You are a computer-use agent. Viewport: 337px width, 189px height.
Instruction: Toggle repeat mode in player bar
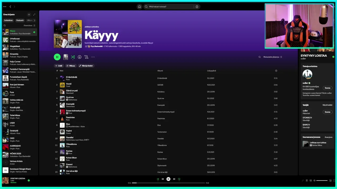pos(179,179)
